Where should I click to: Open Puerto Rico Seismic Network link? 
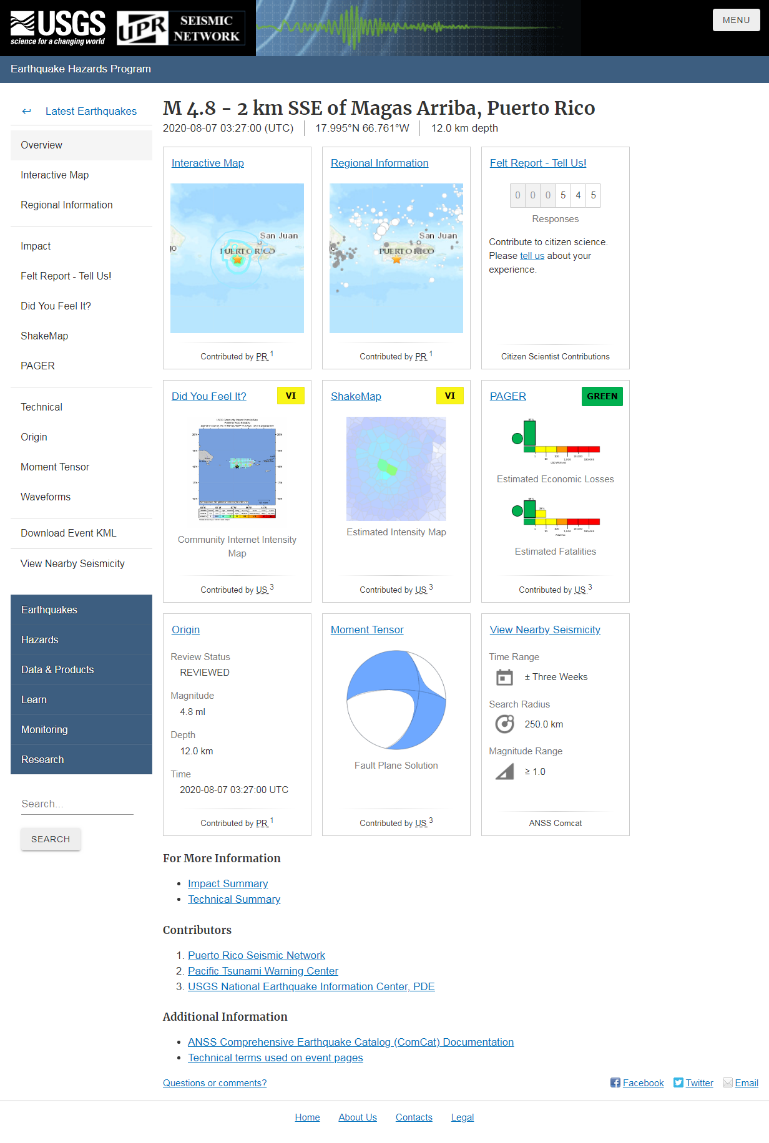point(257,955)
